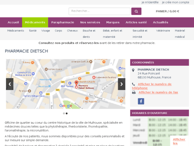Click Afficher les horaires link
The image size is (194, 146).
click(x=179, y=141)
